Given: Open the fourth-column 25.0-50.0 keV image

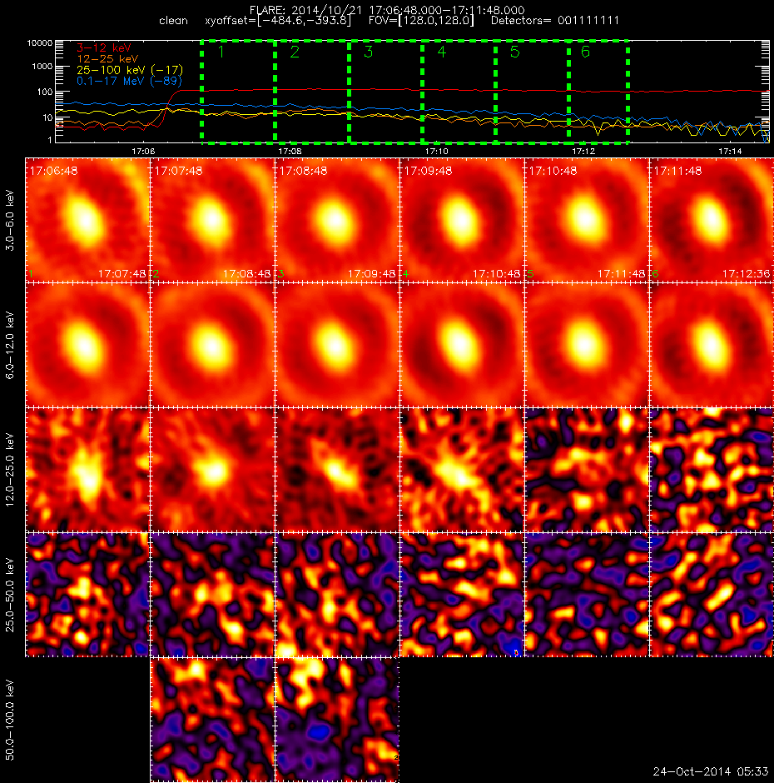Looking at the screenshot, I should (x=462, y=595).
